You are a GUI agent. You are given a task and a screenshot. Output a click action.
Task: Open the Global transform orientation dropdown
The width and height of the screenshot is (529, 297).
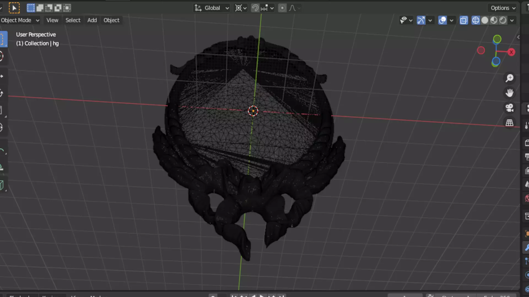point(212,8)
